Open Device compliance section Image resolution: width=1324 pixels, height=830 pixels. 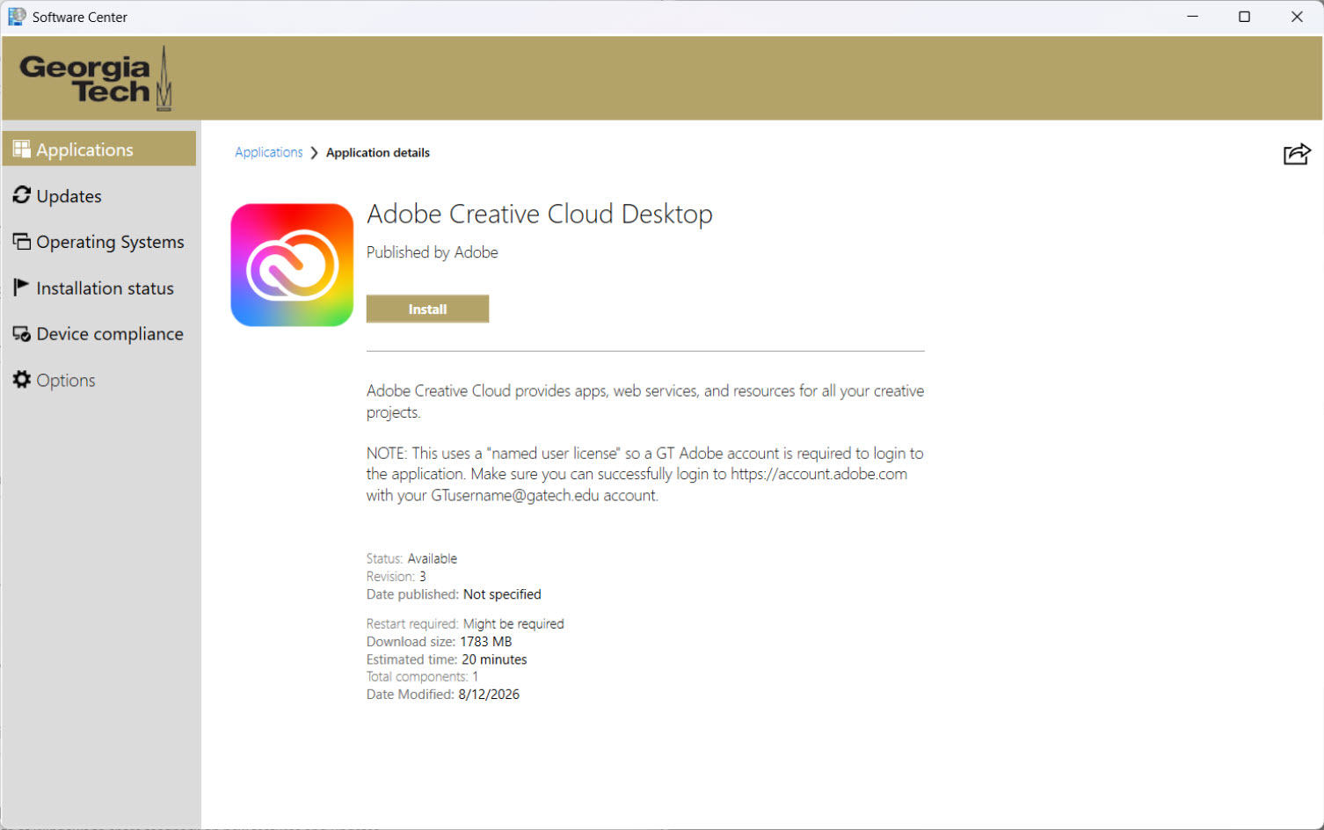[x=99, y=333]
